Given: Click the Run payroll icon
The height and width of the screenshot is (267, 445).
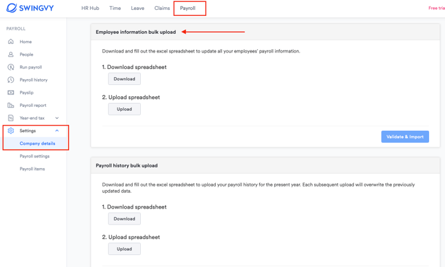Looking at the screenshot, I should (x=11, y=67).
